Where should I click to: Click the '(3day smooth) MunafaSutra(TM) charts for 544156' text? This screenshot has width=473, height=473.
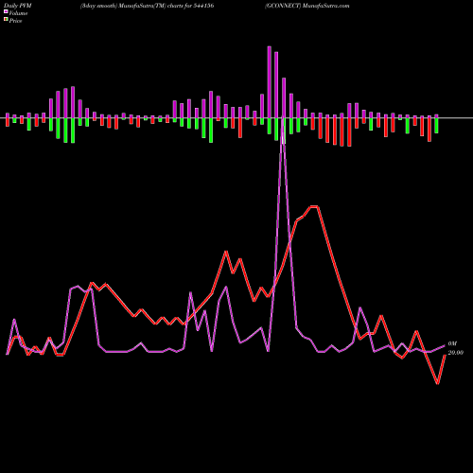(x=147, y=6)
